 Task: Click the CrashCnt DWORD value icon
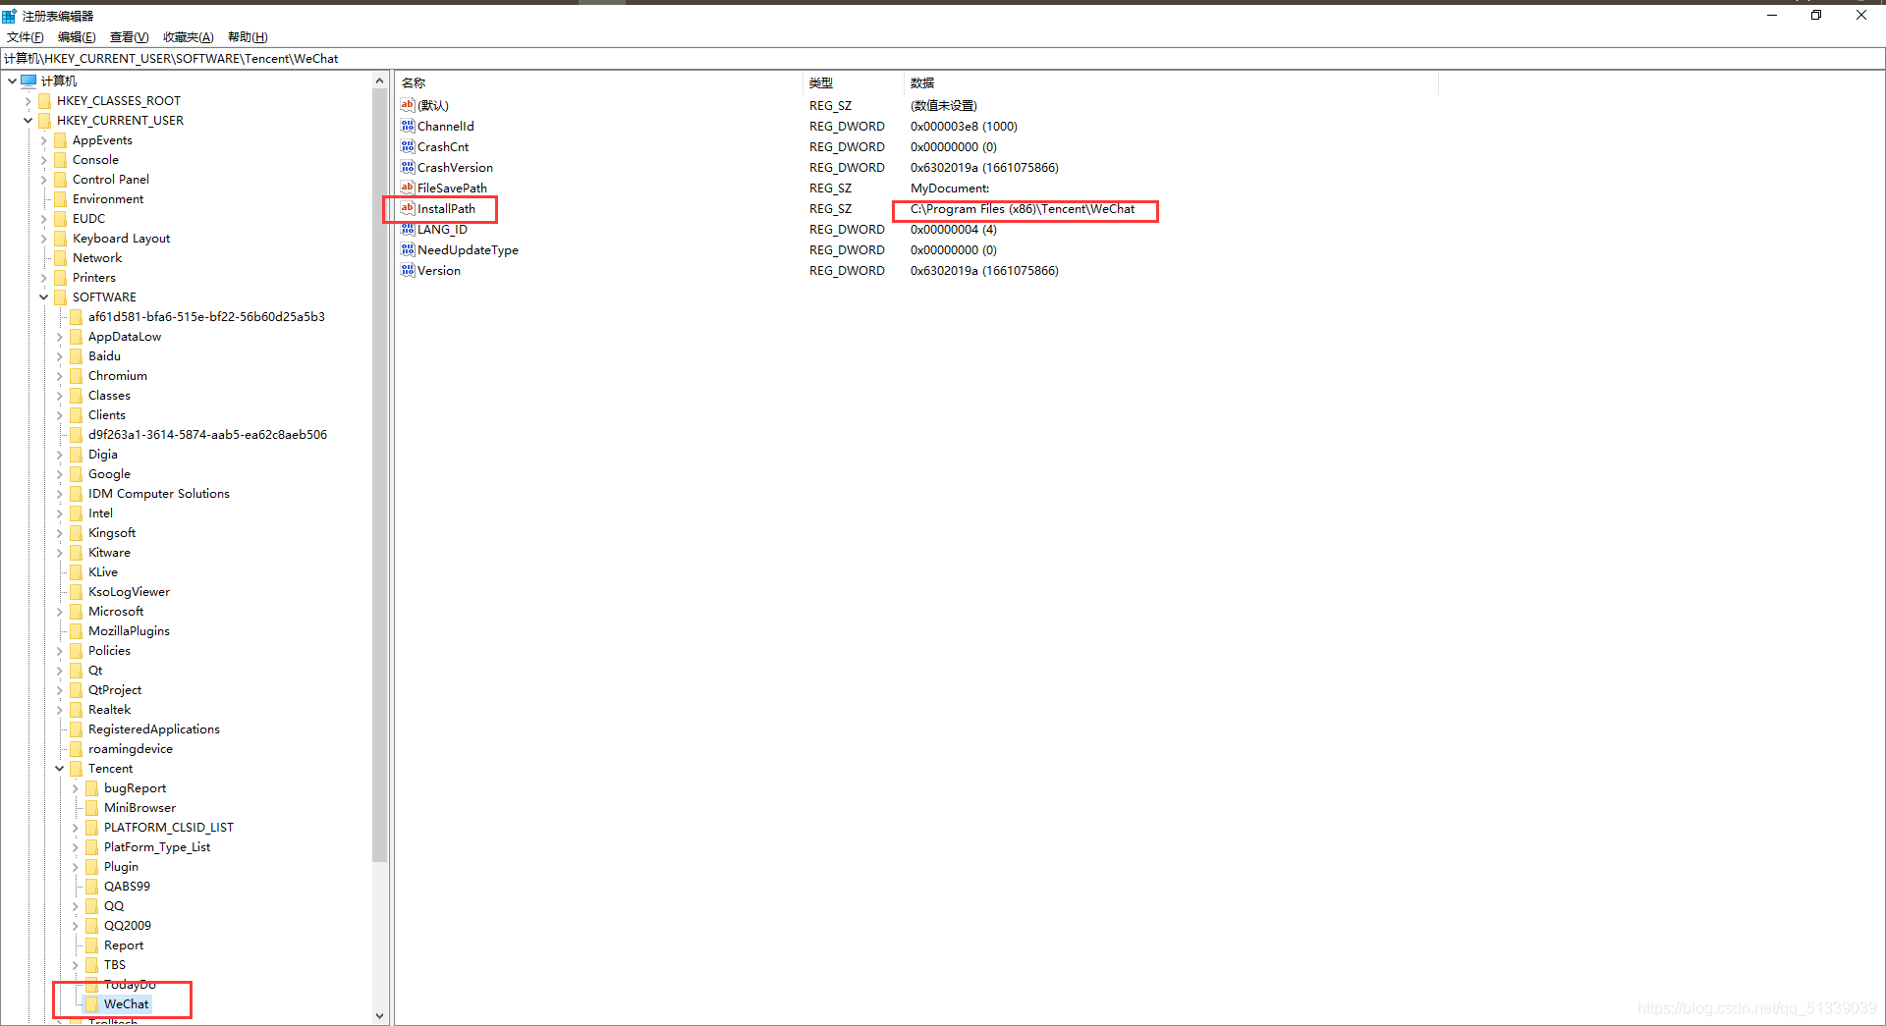tap(408, 146)
